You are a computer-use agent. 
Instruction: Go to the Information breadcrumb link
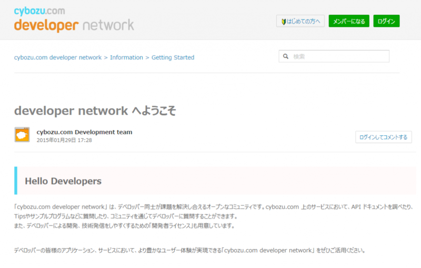pos(126,57)
